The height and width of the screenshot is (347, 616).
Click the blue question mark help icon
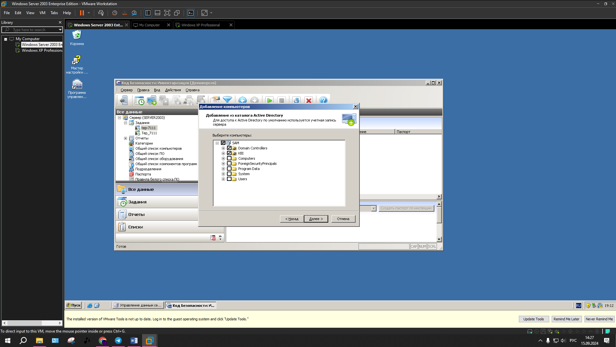pyautogui.click(x=323, y=100)
